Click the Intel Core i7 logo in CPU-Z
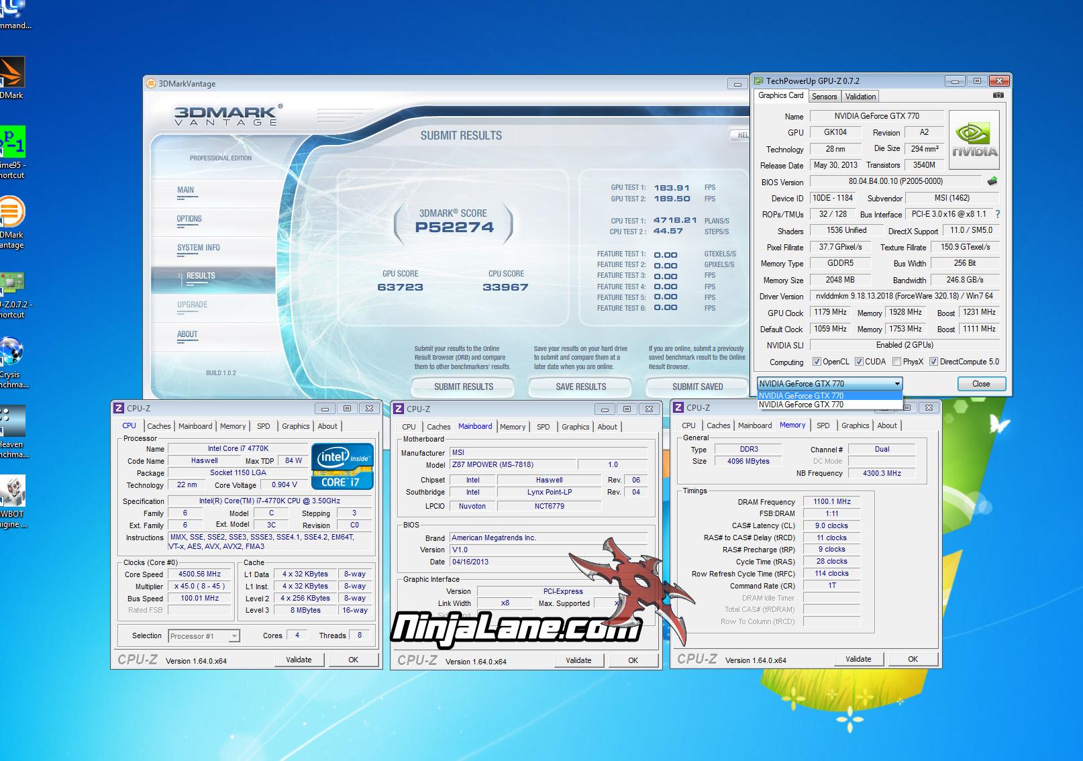1083x761 pixels. (342, 466)
